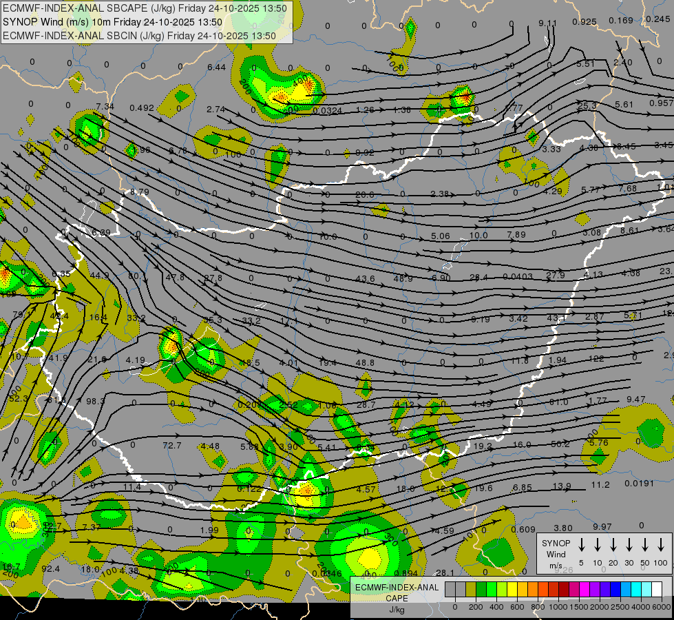Click the '72.7' value on the map
The image size is (674, 620).
pyautogui.click(x=172, y=445)
